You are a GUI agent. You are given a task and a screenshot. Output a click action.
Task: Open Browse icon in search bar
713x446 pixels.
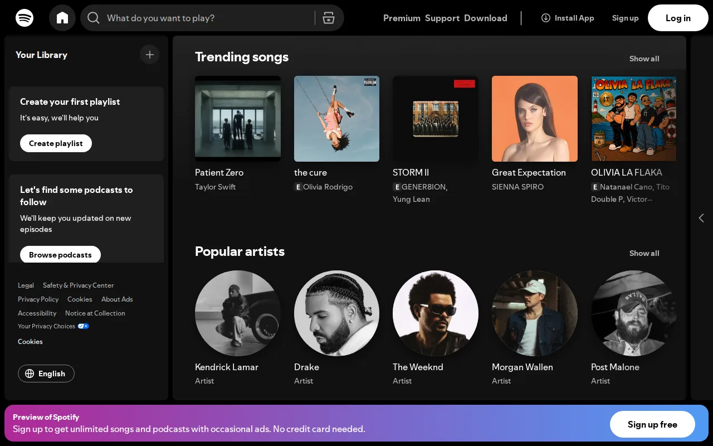coord(329,18)
